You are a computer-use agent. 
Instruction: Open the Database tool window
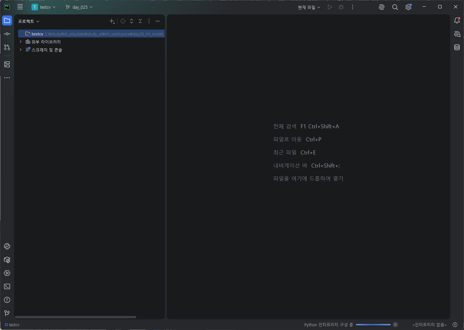click(457, 47)
